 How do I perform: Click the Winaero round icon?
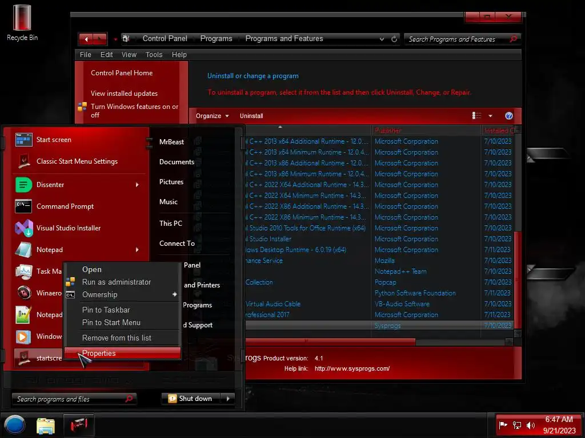tap(24, 293)
